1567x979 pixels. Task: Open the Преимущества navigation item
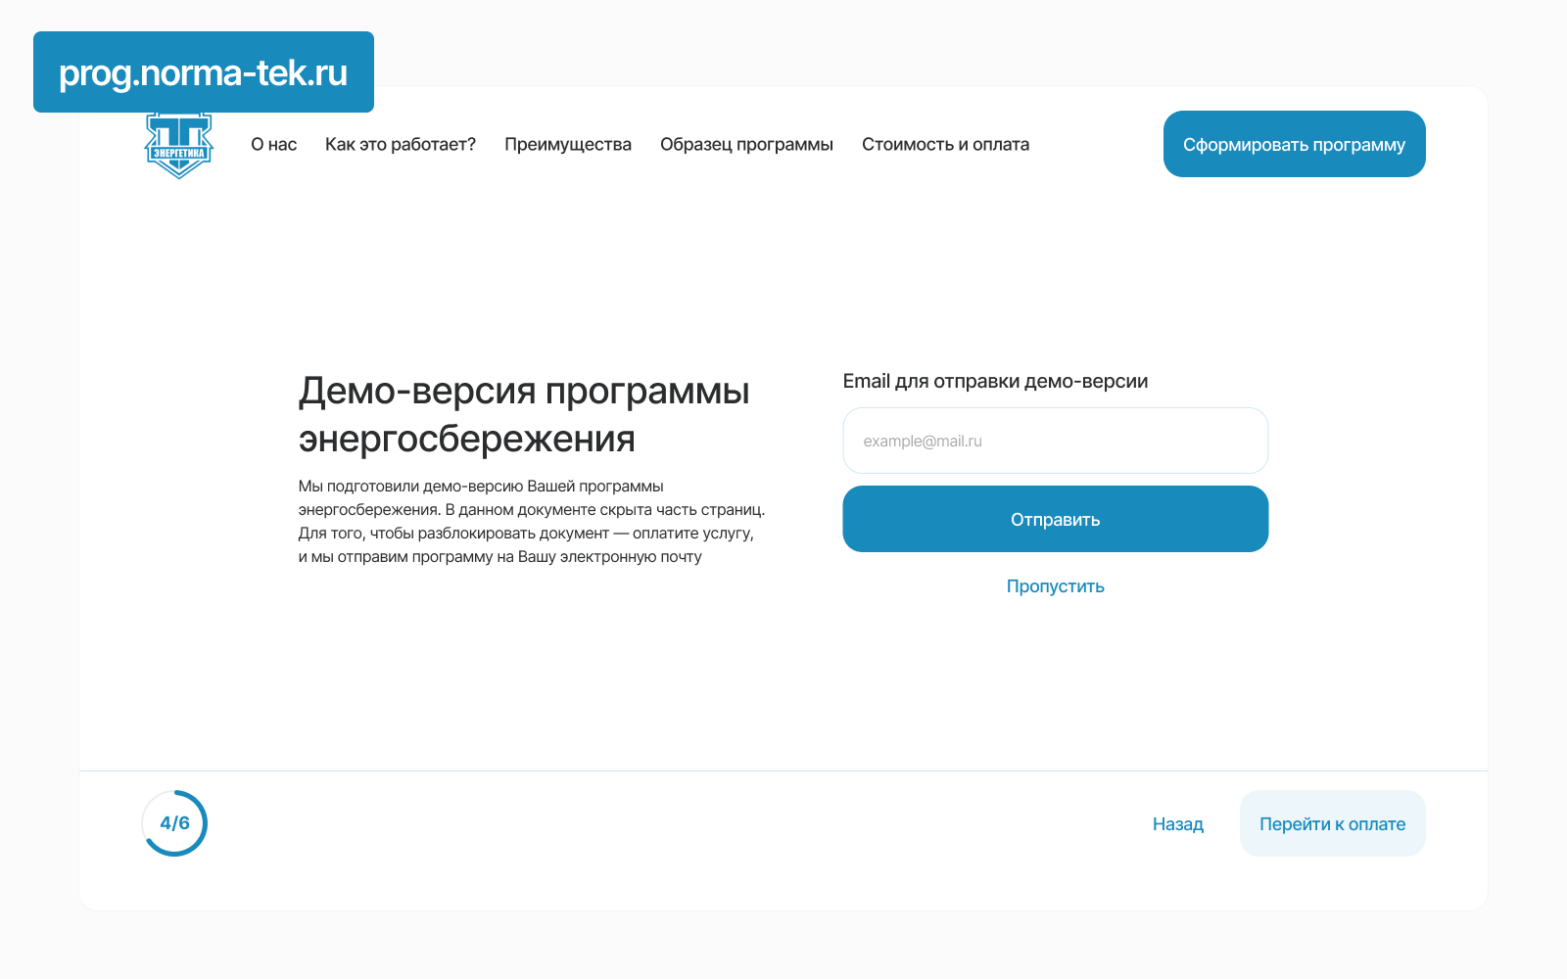click(x=567, y=145)
